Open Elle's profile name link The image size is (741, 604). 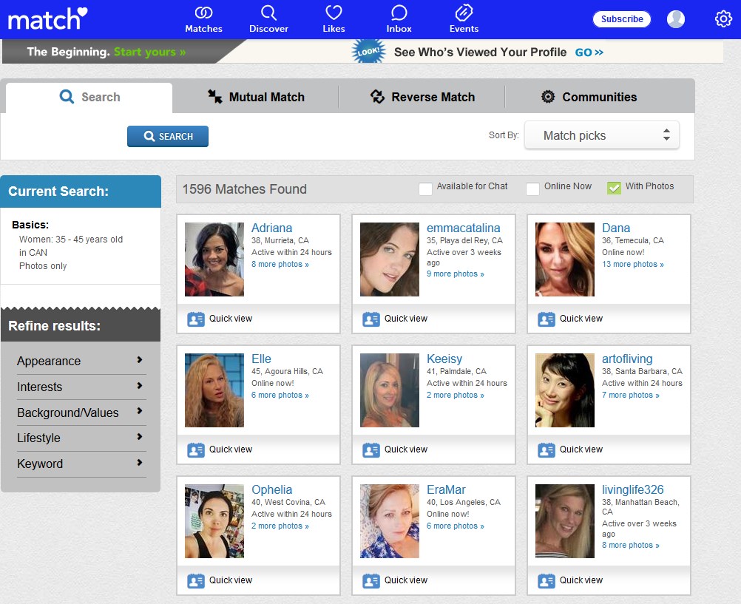[261, 359]
